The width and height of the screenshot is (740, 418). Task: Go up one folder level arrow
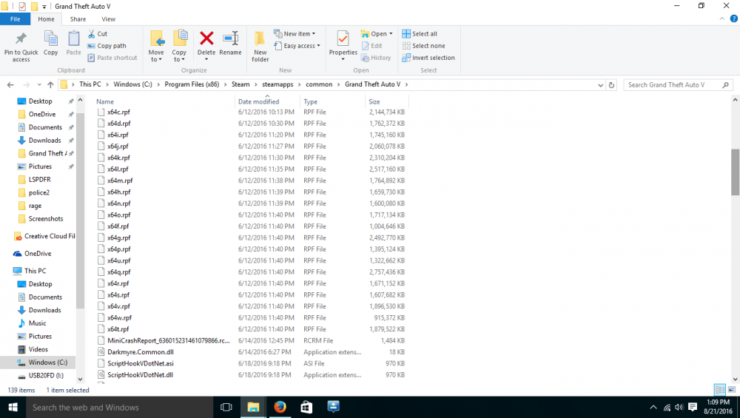[x=50, y=85]
